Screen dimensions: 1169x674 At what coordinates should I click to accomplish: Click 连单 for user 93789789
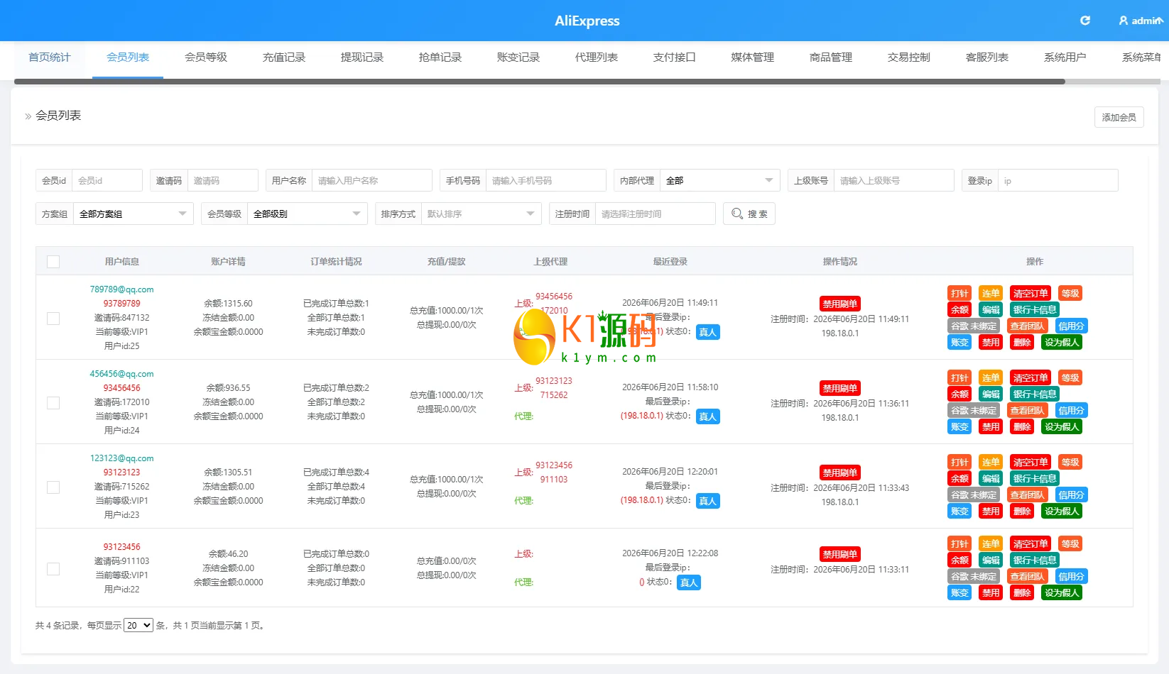point(991,294)
